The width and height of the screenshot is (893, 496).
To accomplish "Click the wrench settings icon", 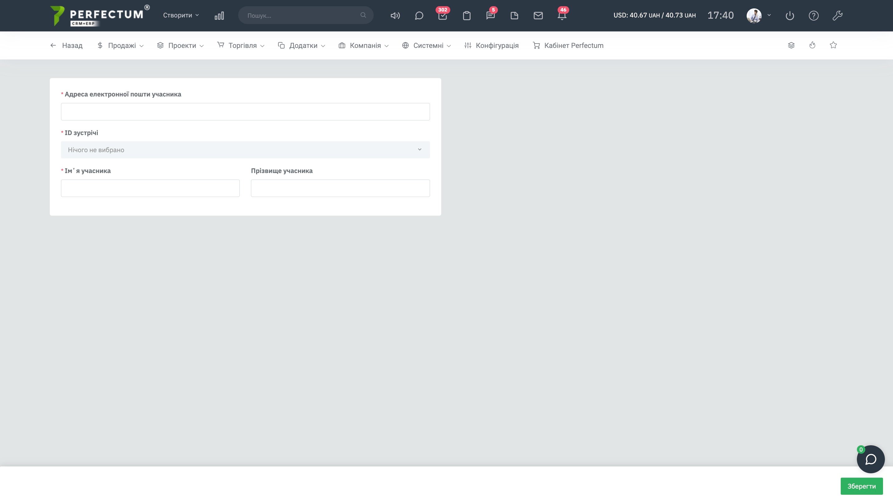I will [x=837, y=16].
